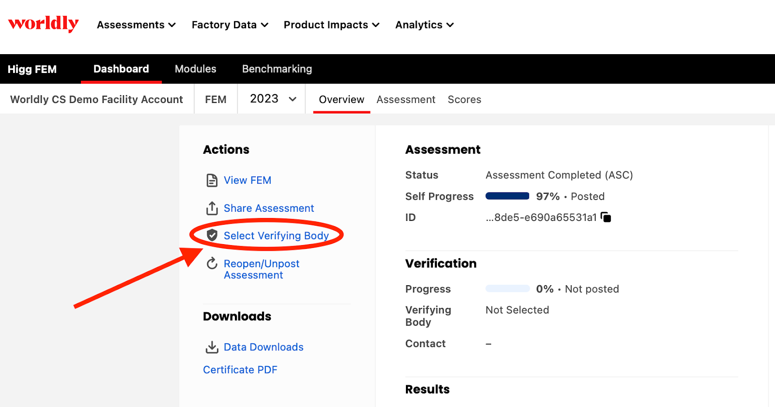775x407 pixels.
Task: Click the Results section heading
Action: click(x=427, y=389)
